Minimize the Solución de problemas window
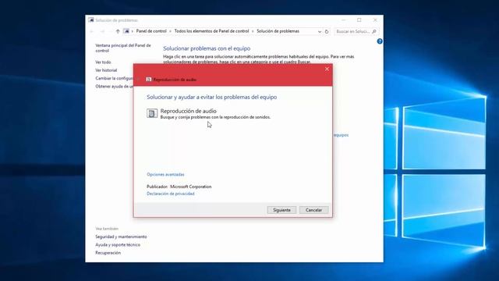499x281 pixels. pyautogui.click(x=343, y=20)
